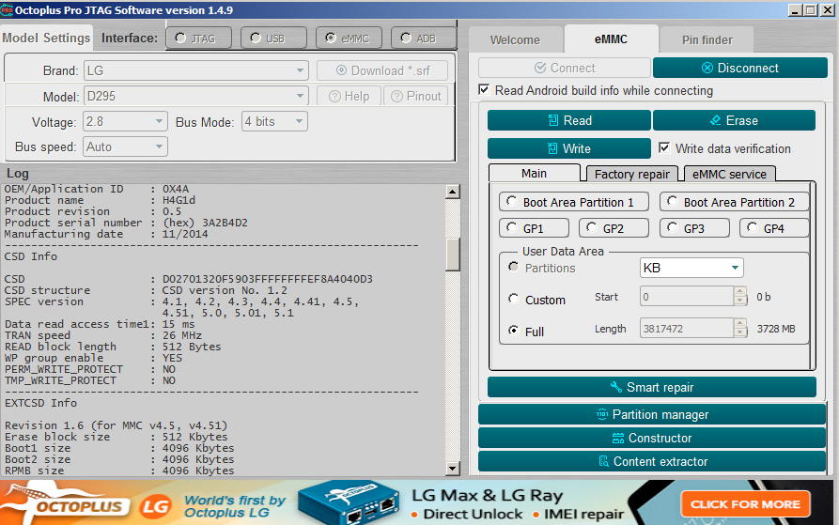The width and height of the screenshot is (839, 525).
Task: Open the eMMC service sub-tab
Action: point(729,175)
